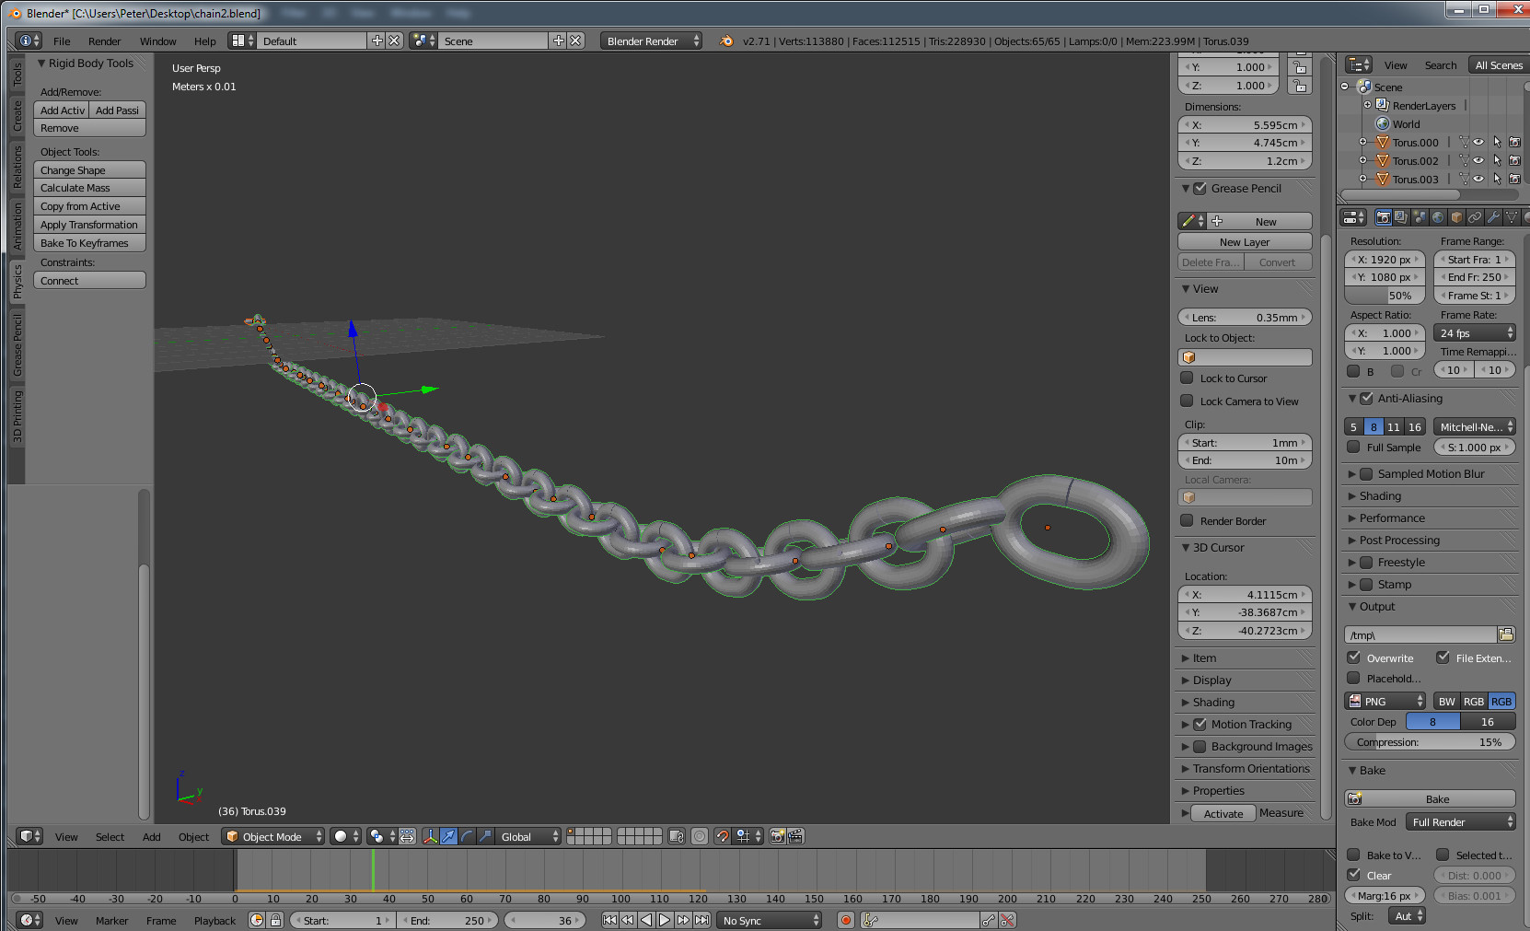Open the Scene properties tab icon

pos(1420,217)
